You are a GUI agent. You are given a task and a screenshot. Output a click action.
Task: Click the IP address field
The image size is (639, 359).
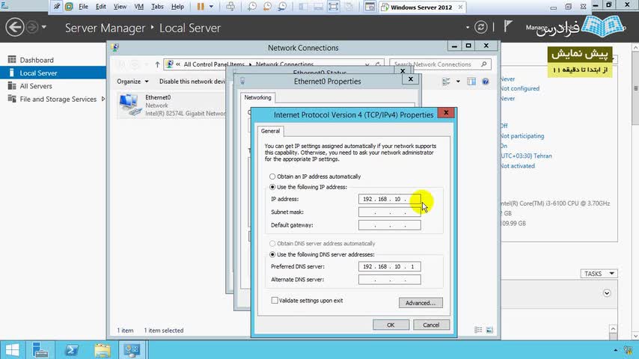390,199
